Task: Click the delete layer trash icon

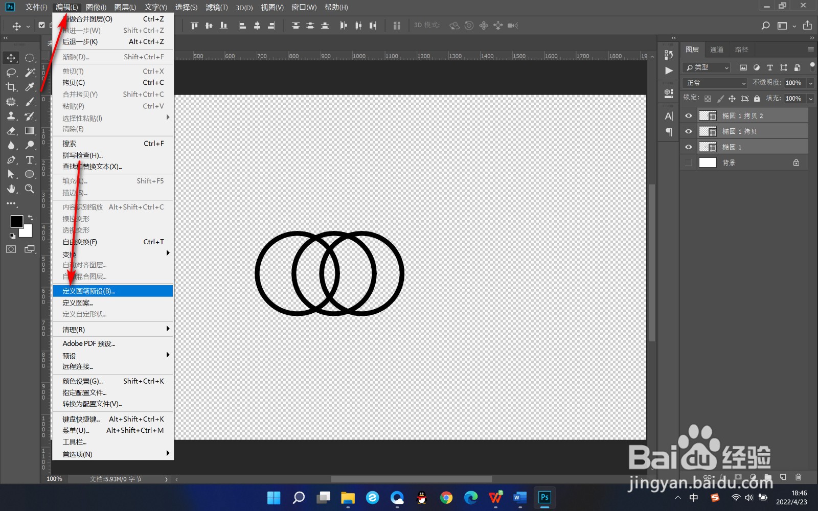Action: [x=798, y=477]
